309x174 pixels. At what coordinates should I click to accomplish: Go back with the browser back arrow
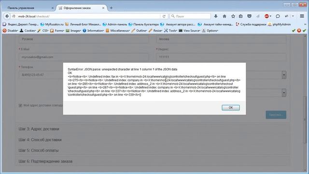click(x=7, y=16)
